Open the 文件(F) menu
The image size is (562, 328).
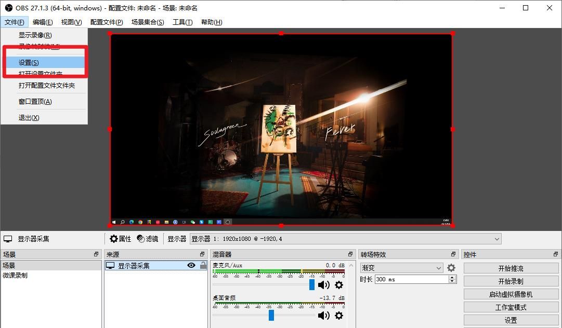pos(15,22)
